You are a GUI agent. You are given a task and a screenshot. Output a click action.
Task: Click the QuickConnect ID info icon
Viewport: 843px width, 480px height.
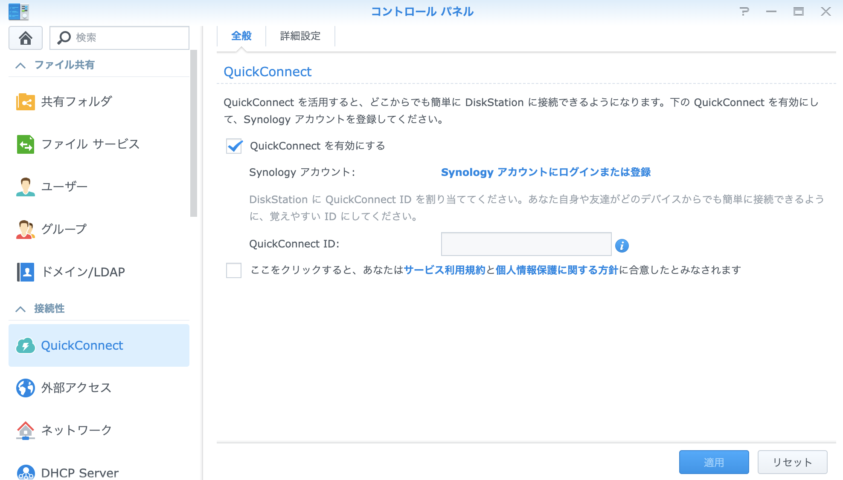coord(622,246)
